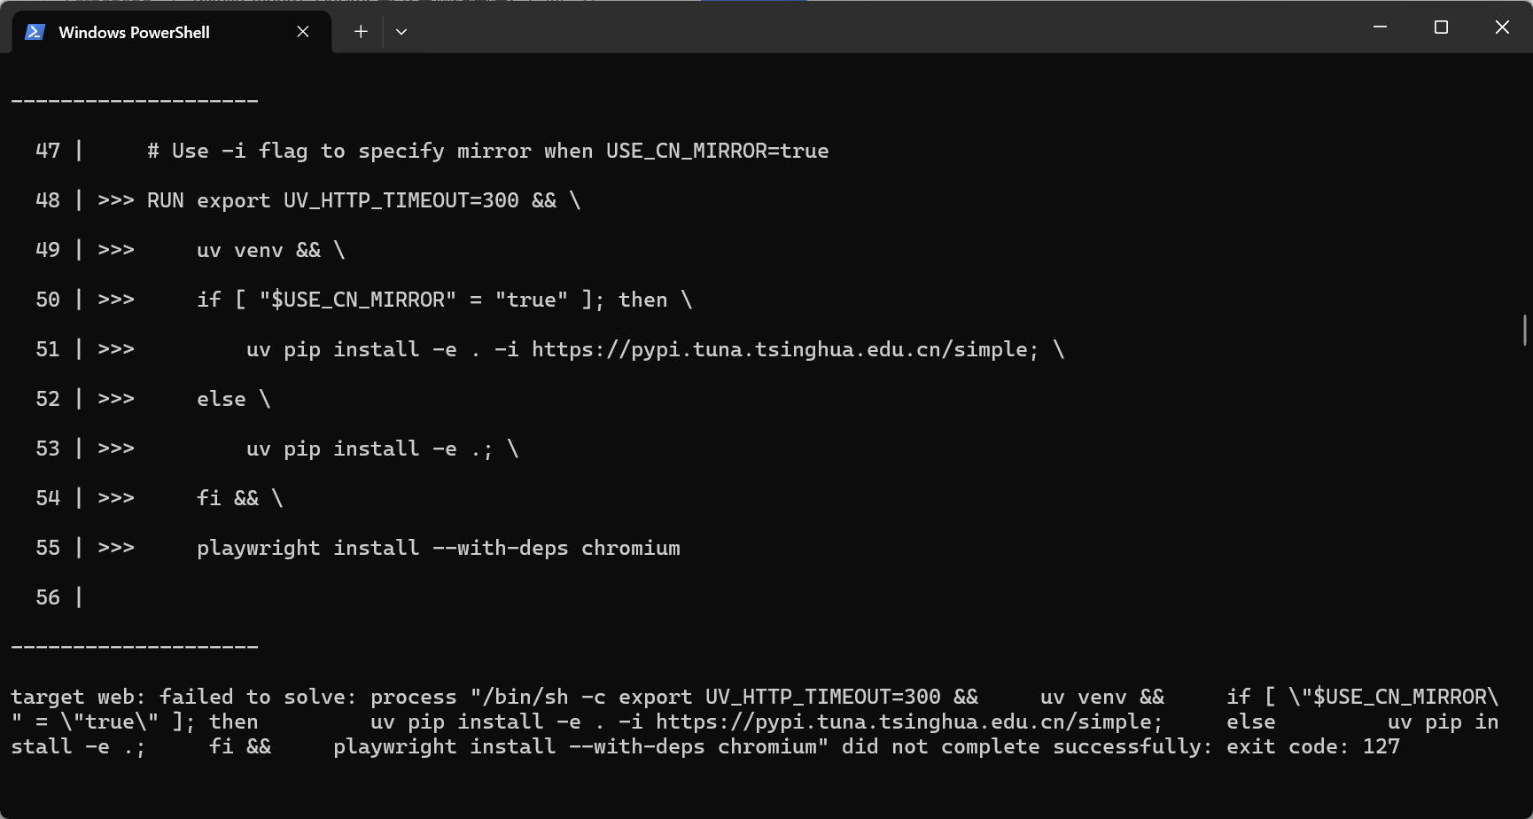Click the PowerShell icon in the tab
The width and height of the screenshot is (1533, 819).
[35, 32]
